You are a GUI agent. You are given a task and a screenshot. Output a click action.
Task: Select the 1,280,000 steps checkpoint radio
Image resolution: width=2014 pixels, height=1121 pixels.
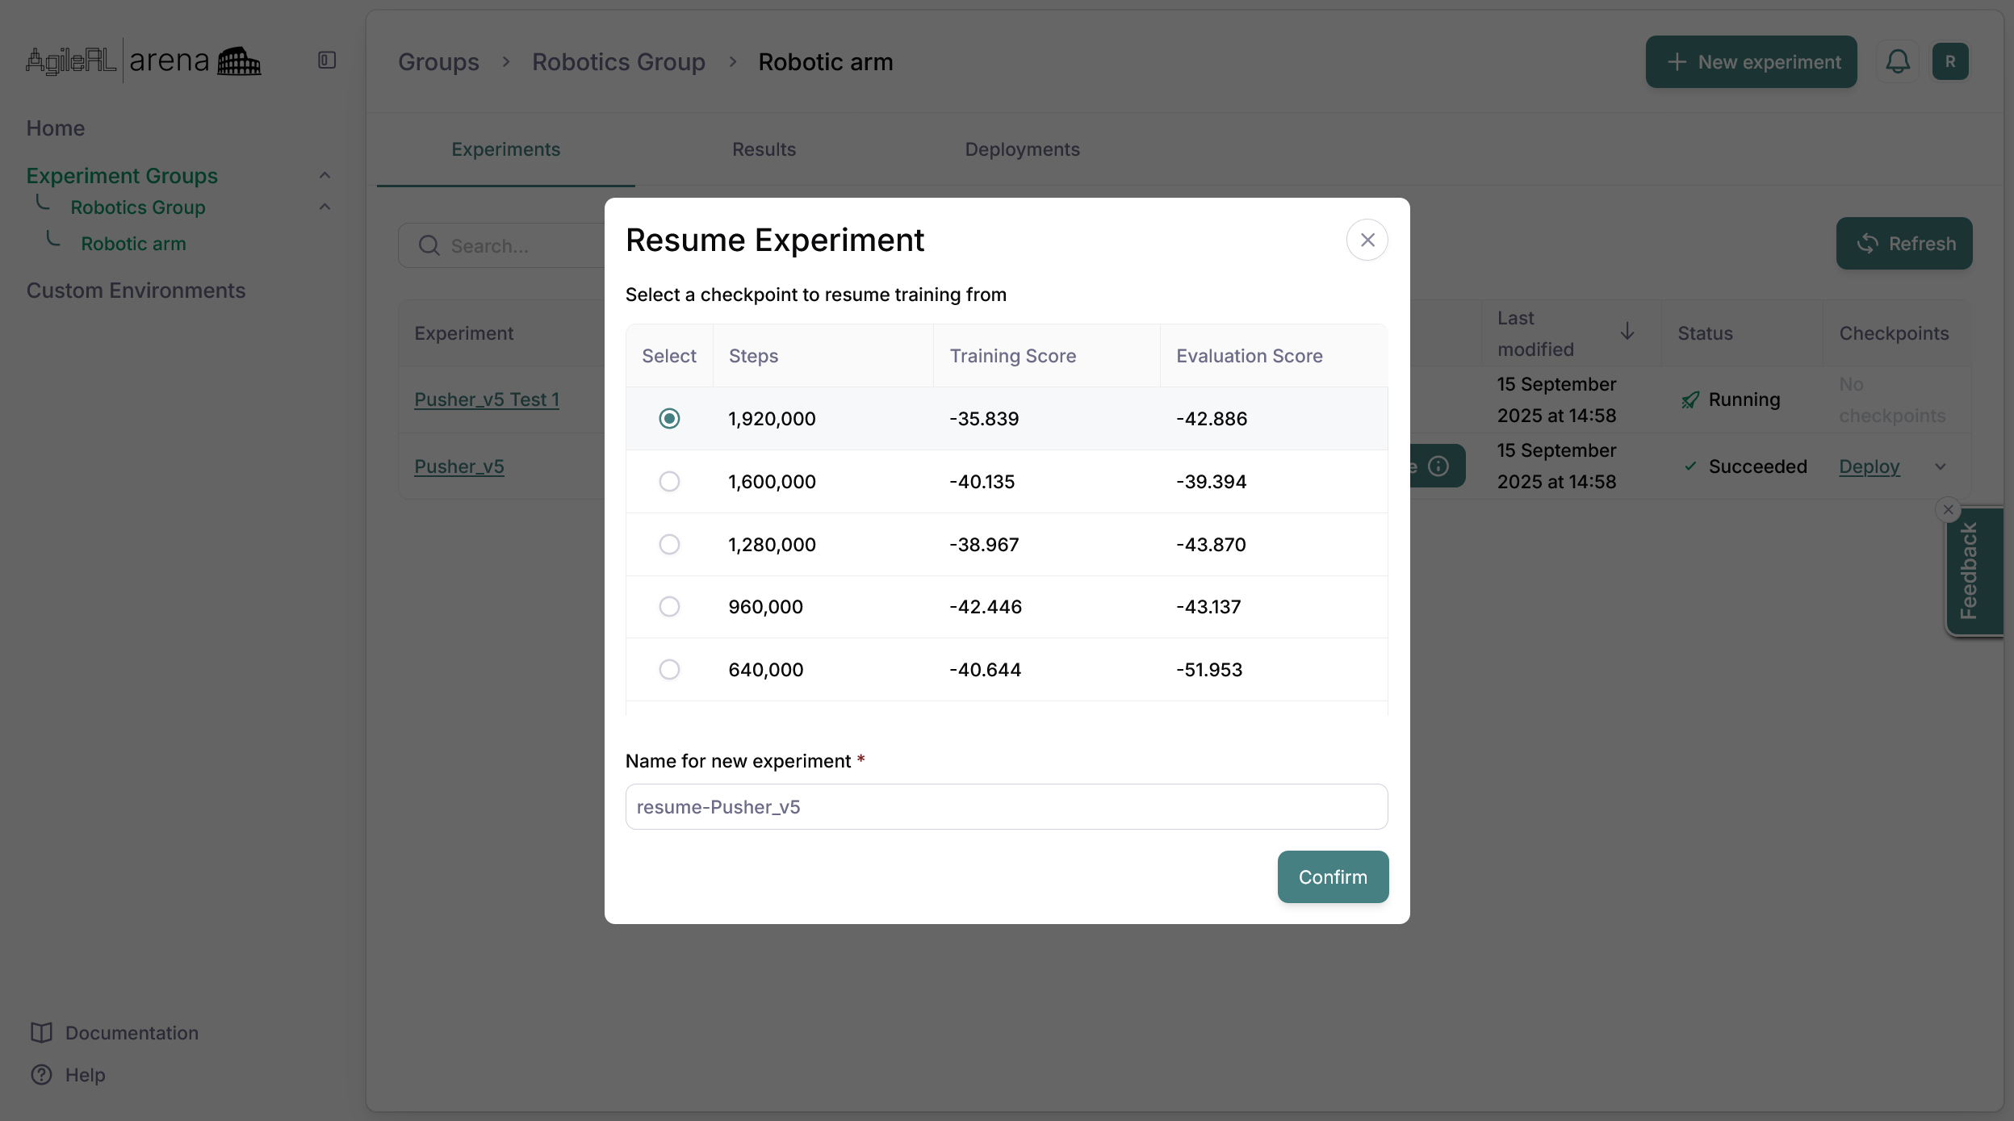coord(669,544)
